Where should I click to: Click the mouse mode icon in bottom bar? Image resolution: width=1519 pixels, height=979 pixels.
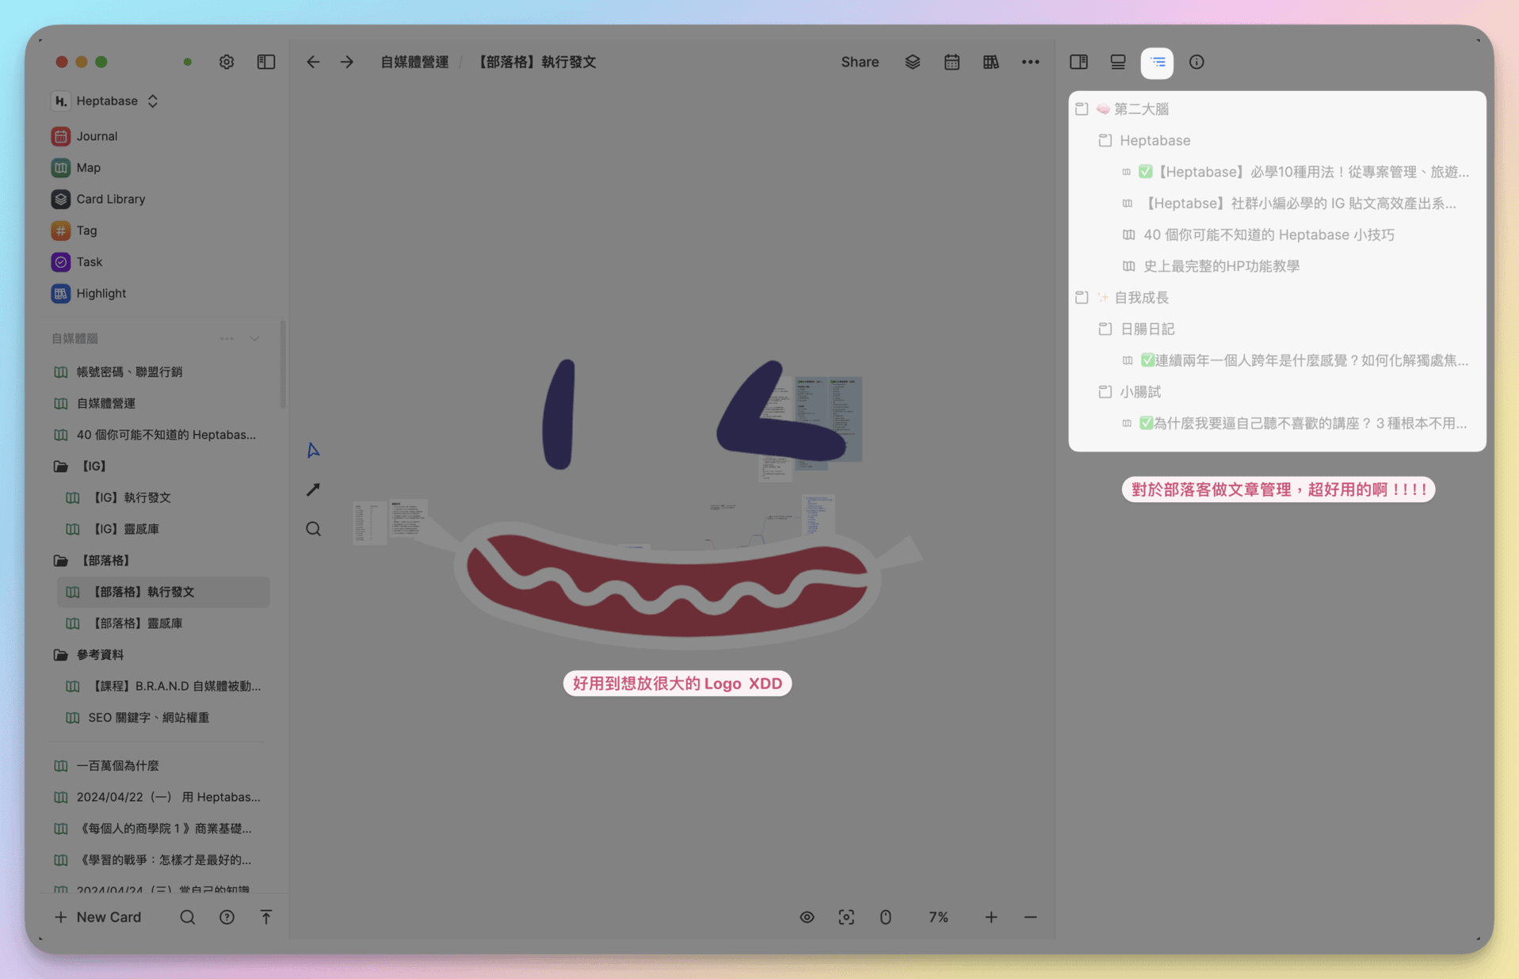pyautogui.click(x=885, y=917)
